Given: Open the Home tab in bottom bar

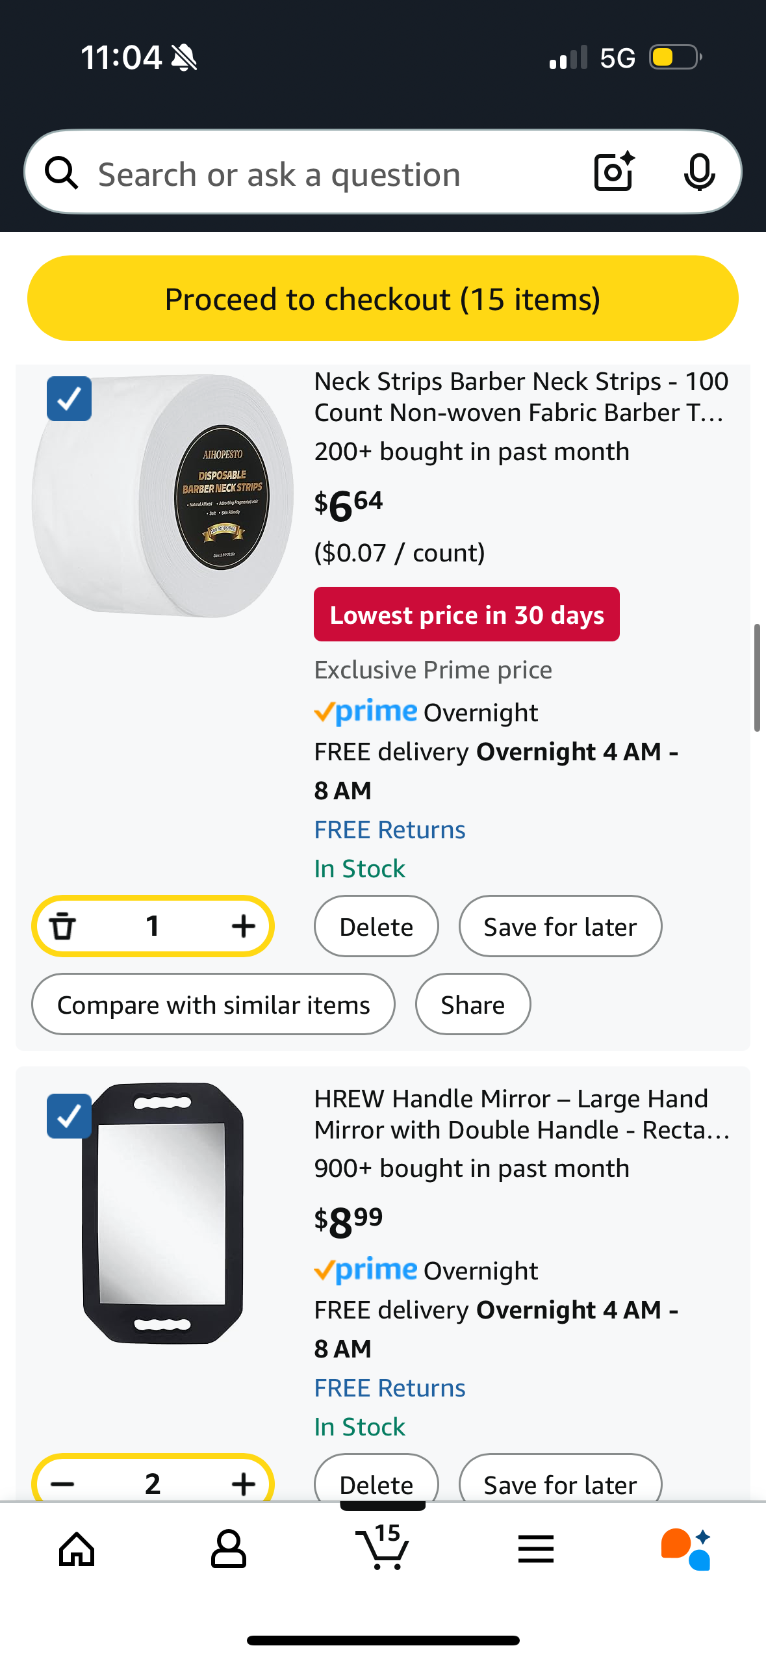Looking at the screenshot, I should [x=77, y=1549].
